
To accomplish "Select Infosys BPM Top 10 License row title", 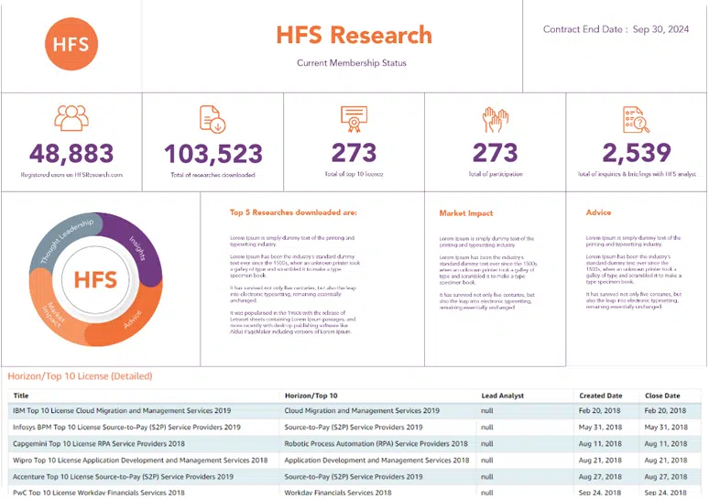I will pyautogui.click(x=126, y=428).
